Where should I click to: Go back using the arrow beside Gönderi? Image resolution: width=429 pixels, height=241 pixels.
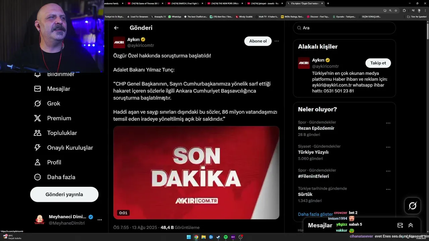(116, 28)
